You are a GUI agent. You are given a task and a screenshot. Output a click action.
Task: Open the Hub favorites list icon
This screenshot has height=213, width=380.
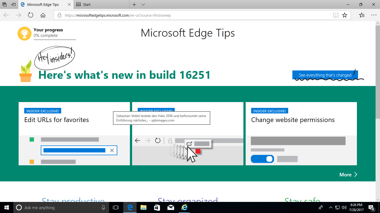tap(362, 15)
